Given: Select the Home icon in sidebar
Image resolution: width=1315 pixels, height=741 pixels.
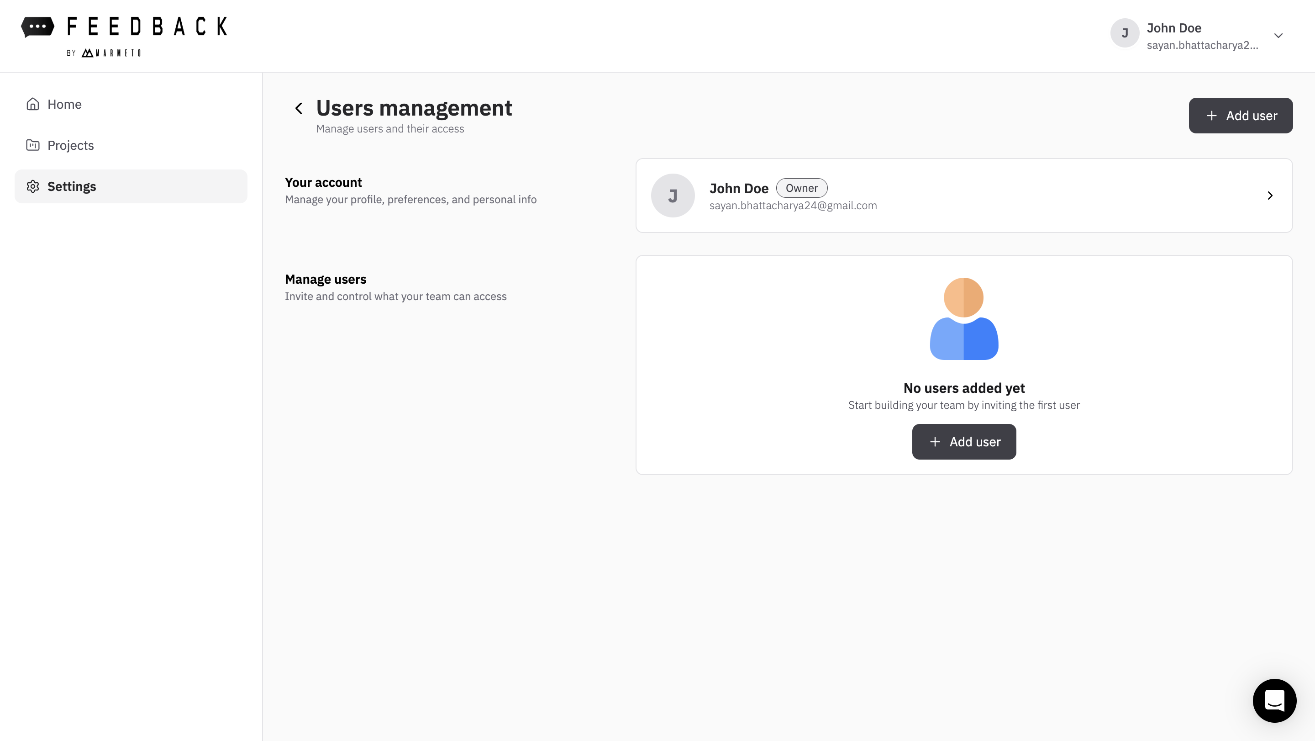Looking at the screenshot, I should (33, 104).
